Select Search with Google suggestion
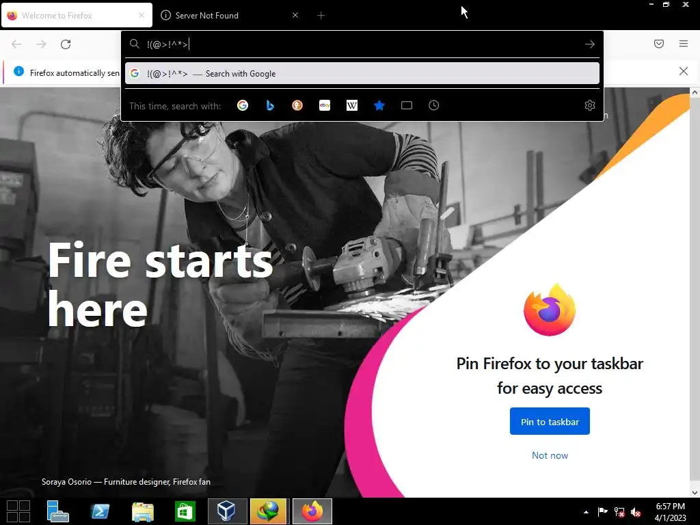700x525 pixels. [x=362, y=74]
